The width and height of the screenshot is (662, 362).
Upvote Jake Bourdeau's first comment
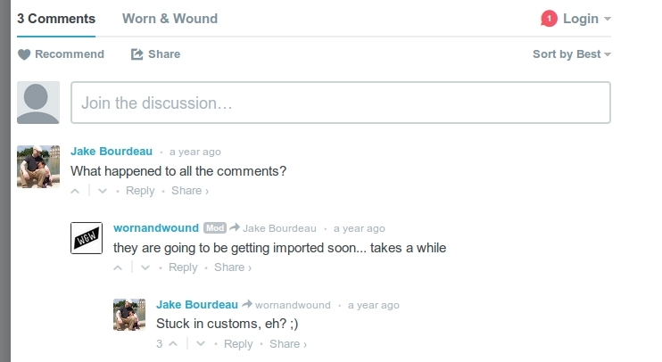(x=76, y=191)
